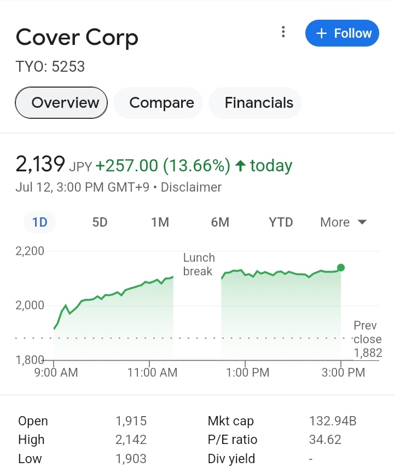Select the 1M time range
Image resolution: width=394 pixels, height=473 pixels.
[x=160, y=222]
